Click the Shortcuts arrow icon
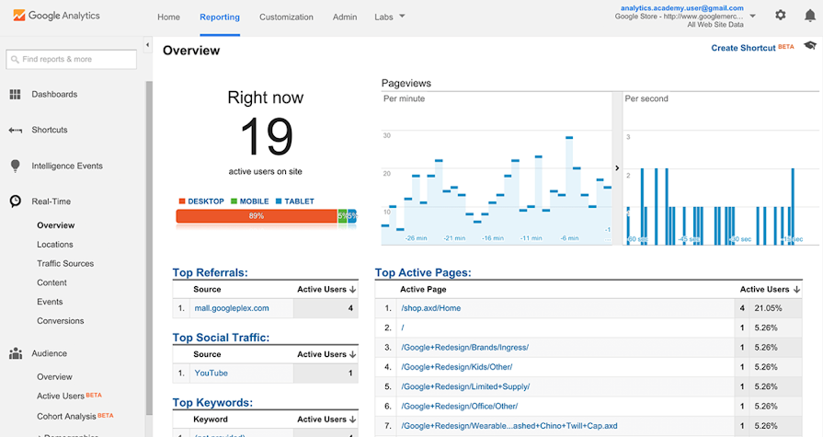The height and width of the screenshot is (437, 823). (x=16, y=131)
